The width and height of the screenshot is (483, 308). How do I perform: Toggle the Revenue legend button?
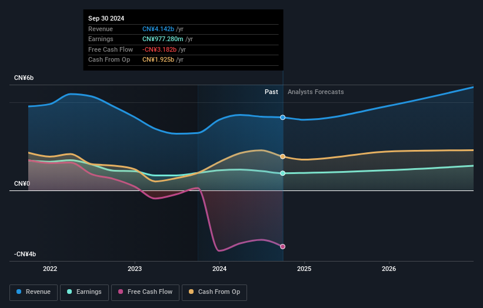[x=34, y=292]
